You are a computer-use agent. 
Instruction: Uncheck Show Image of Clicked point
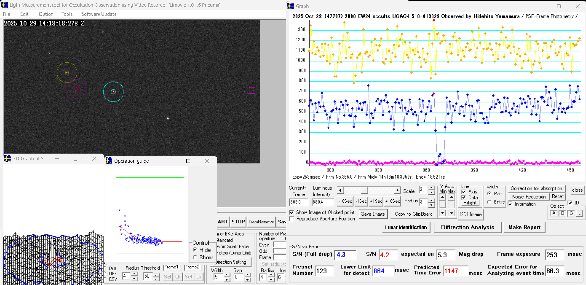(292, 212)
